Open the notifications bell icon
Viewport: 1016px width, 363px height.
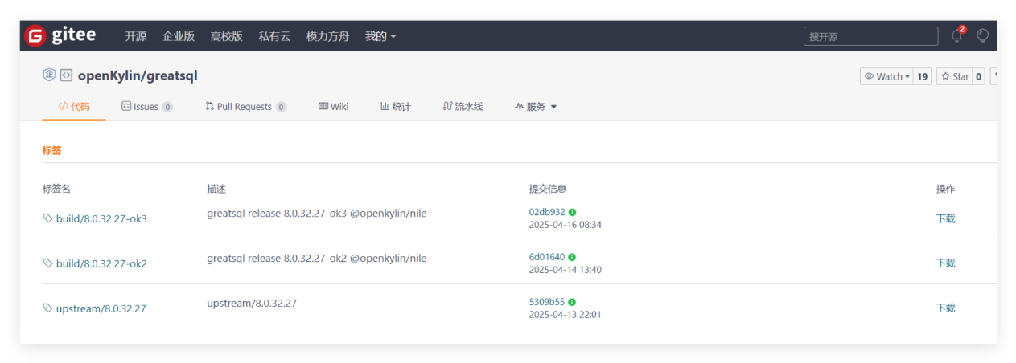tap(956, 35)
